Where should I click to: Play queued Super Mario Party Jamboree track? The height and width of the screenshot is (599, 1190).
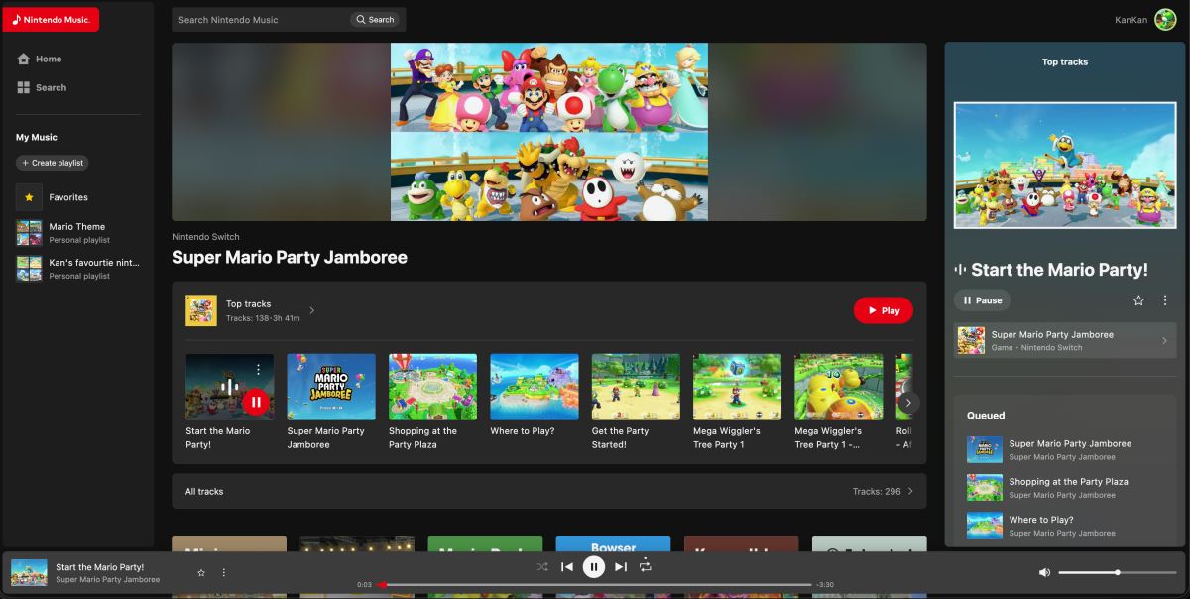coord(1065,450)
